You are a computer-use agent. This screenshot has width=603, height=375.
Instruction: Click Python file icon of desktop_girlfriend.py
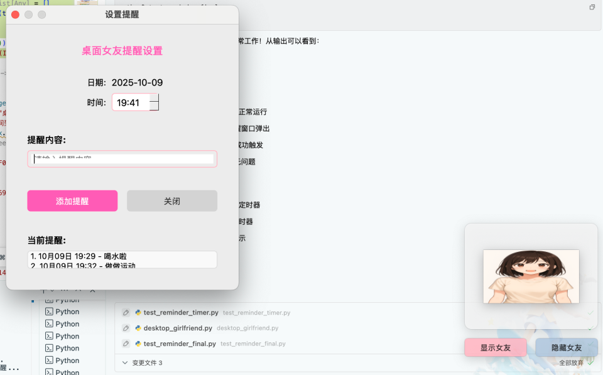click(x=138, y=328)
